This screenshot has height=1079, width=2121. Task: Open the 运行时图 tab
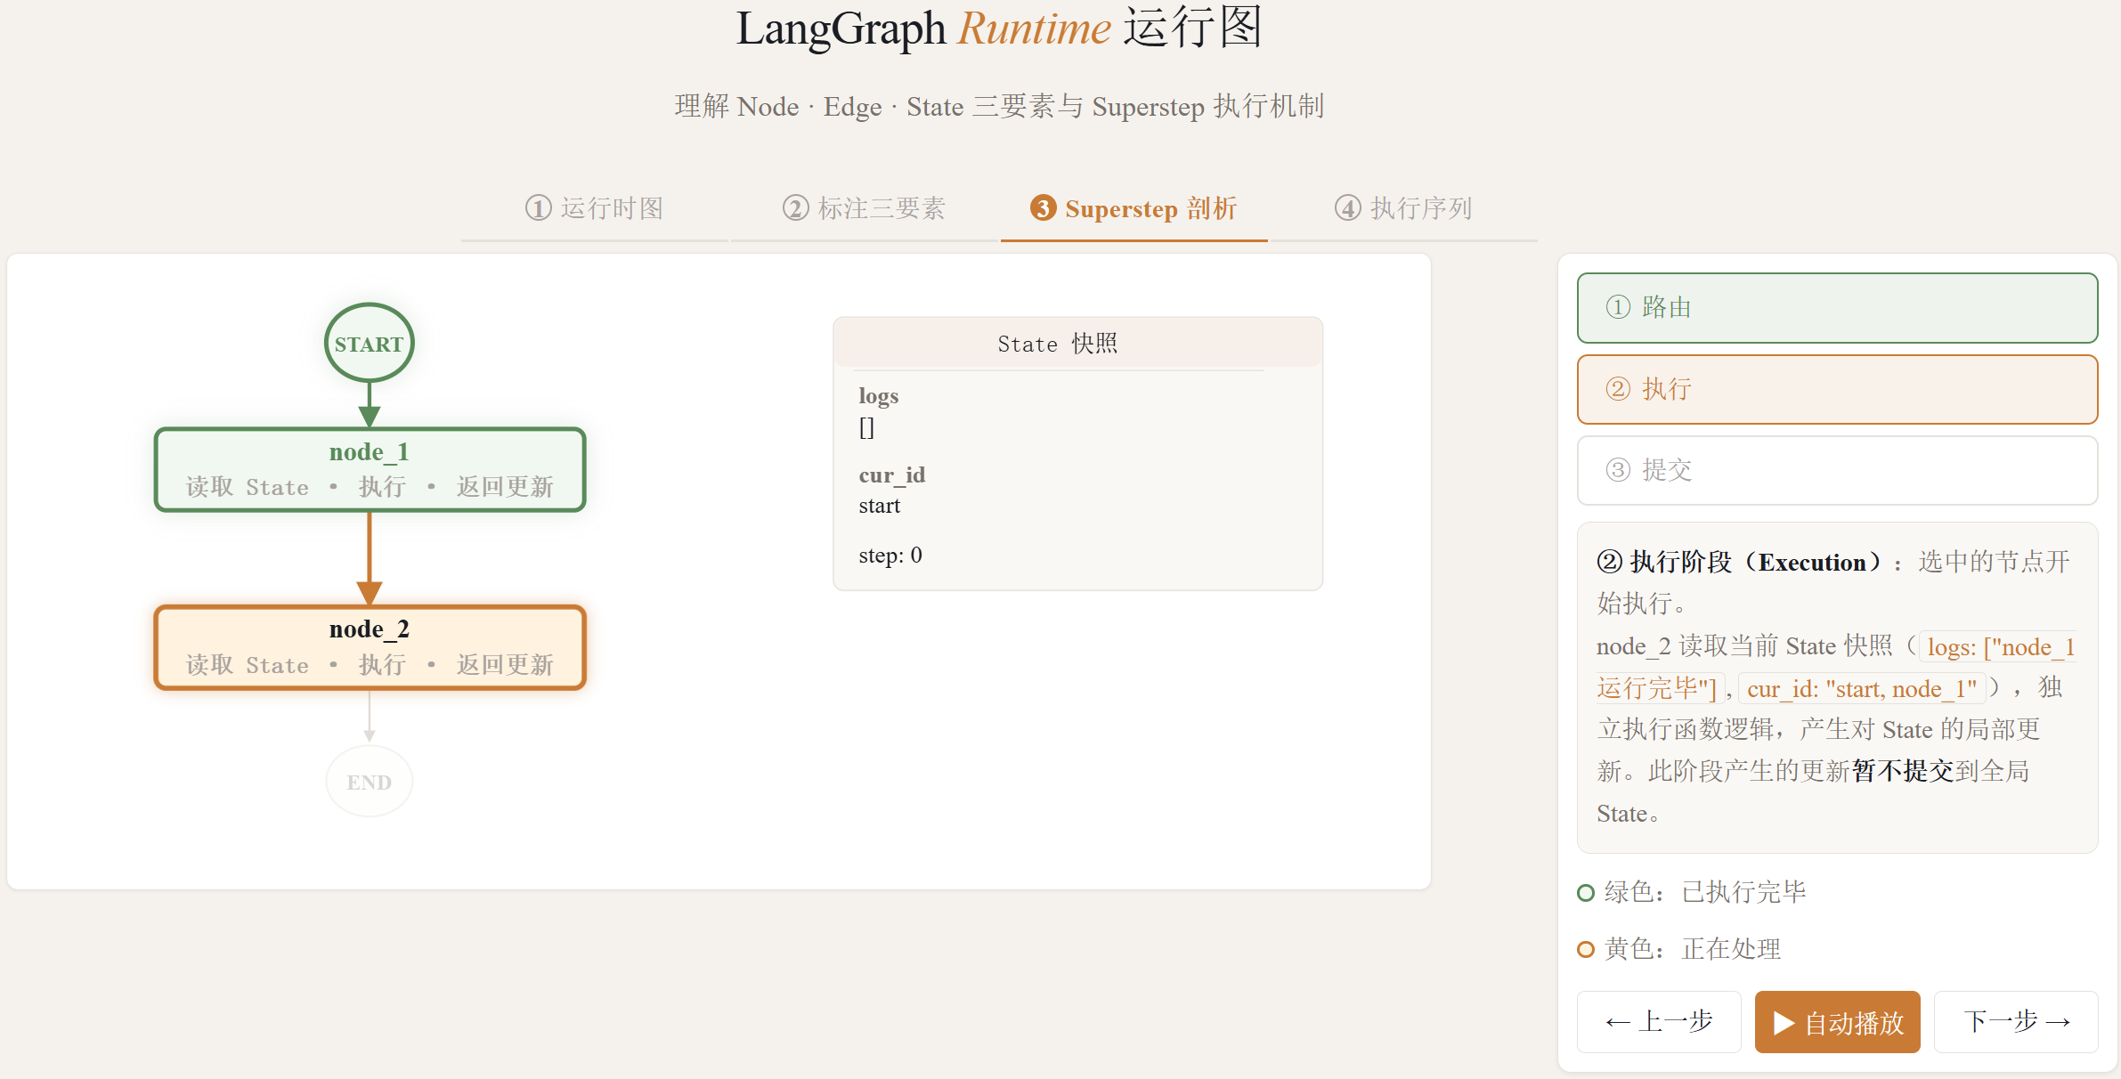click(x=595, y=208)
